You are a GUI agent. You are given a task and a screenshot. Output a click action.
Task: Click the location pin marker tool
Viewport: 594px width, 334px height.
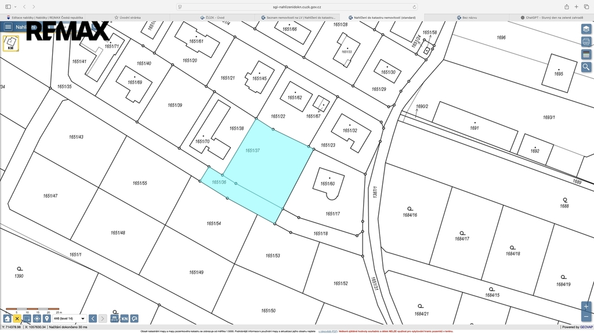click(x=46, y=318)
